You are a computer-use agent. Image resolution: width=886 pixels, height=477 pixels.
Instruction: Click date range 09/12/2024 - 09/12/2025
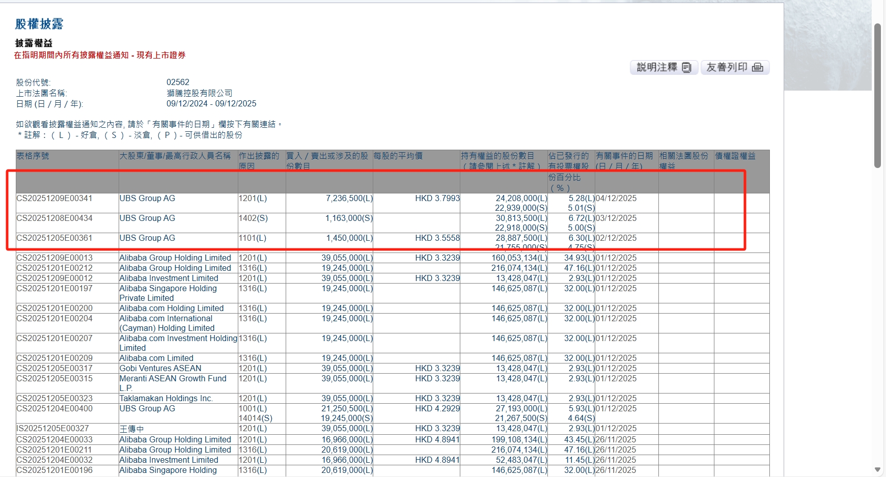tap(211, 103)
